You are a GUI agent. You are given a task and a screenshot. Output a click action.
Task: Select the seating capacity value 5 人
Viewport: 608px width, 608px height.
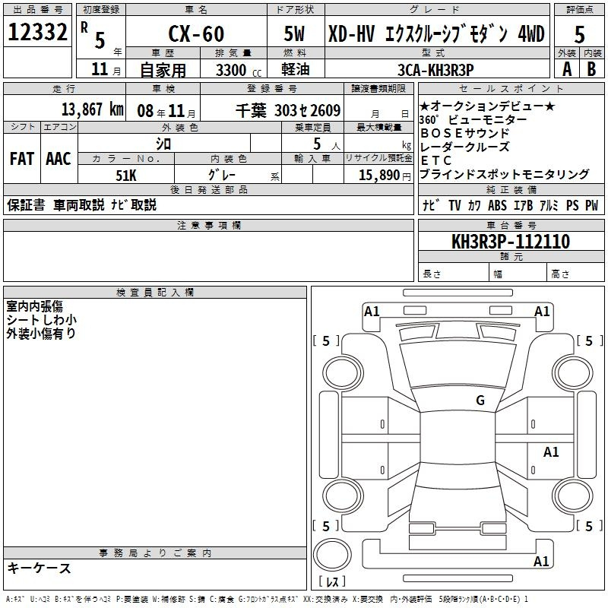click(327, 144)
